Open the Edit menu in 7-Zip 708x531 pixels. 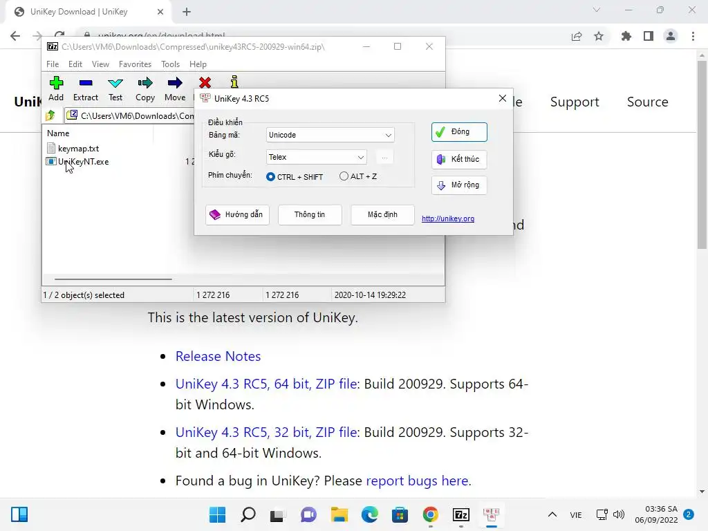[x=75, y=64]
